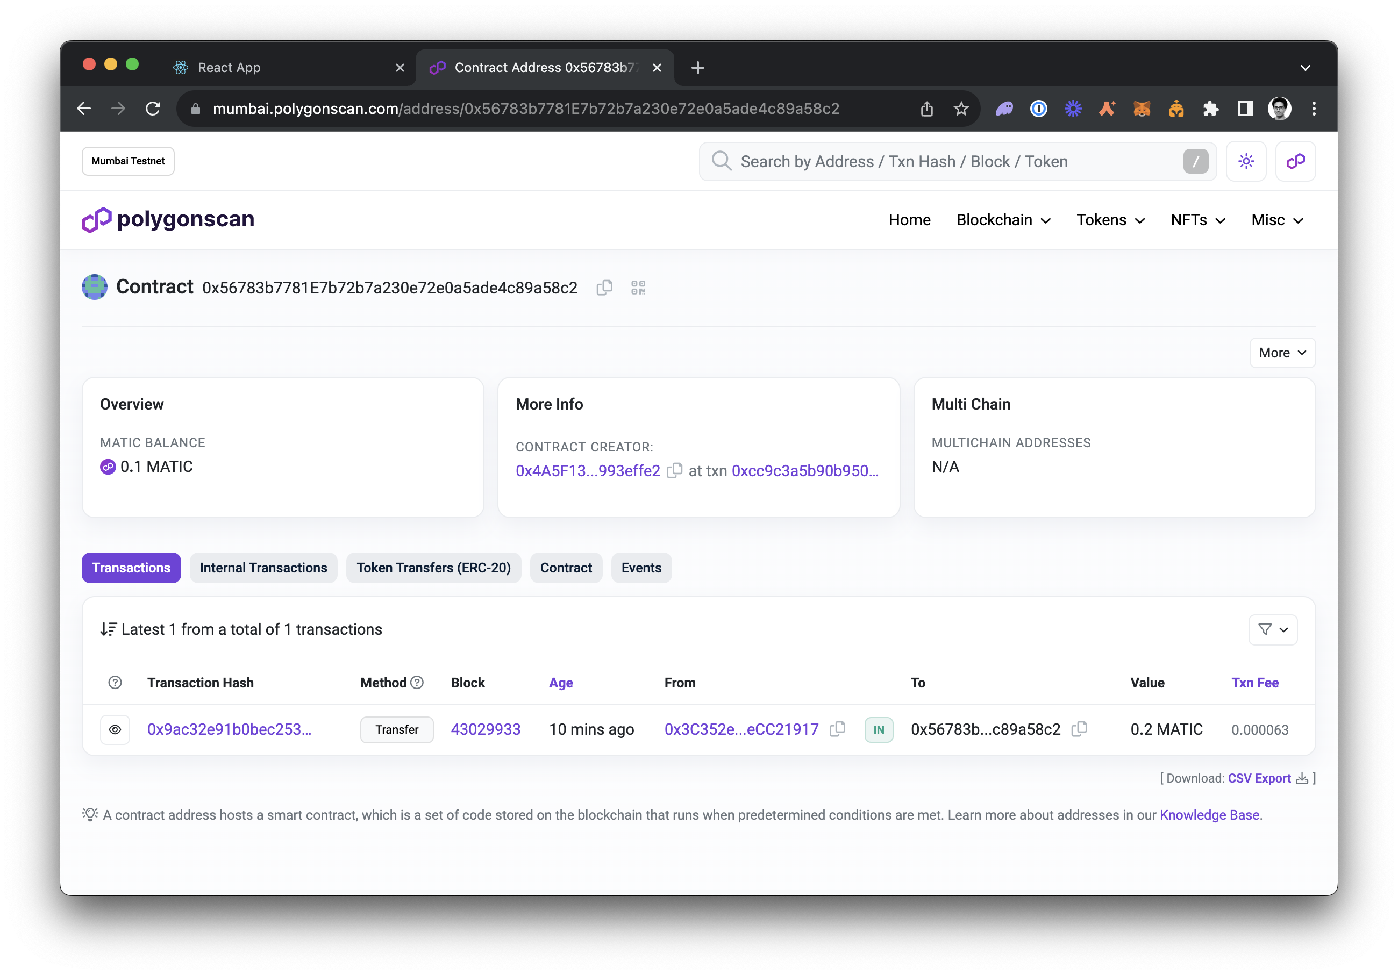Open the transactions filter dropdown
Image resolution: width=1398 pixels, height=975 pixels.
point(1273,629)
